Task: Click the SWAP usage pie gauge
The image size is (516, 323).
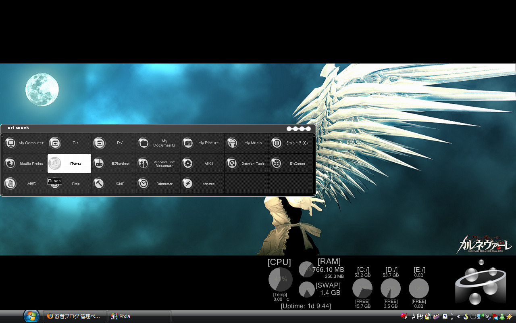Action: (307, 289)
